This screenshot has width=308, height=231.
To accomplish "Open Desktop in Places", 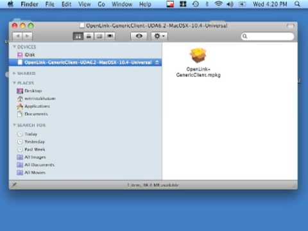I will (x=30, y=91).
